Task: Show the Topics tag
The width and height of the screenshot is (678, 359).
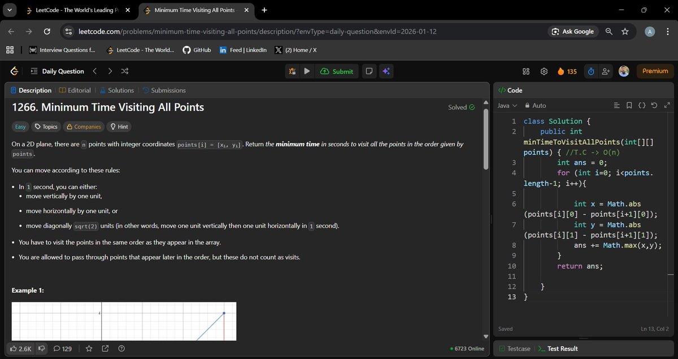Action: coord(46,127)
